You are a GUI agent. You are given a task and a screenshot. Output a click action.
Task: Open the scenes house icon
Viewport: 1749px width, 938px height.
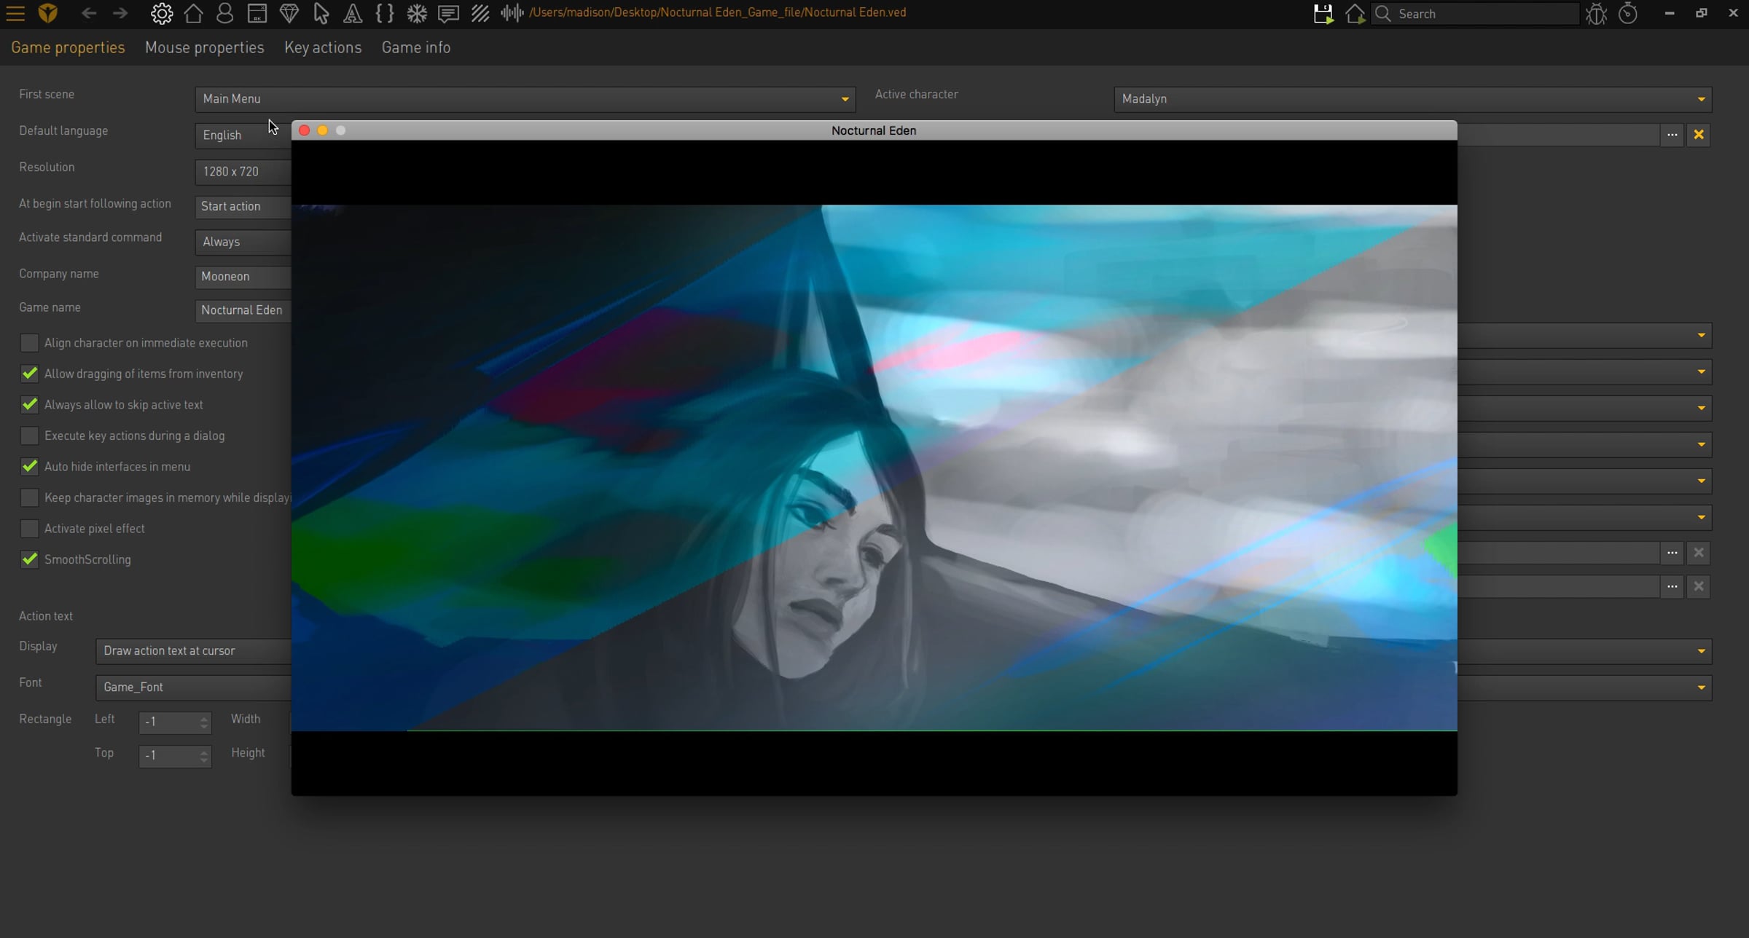[194, 13]
